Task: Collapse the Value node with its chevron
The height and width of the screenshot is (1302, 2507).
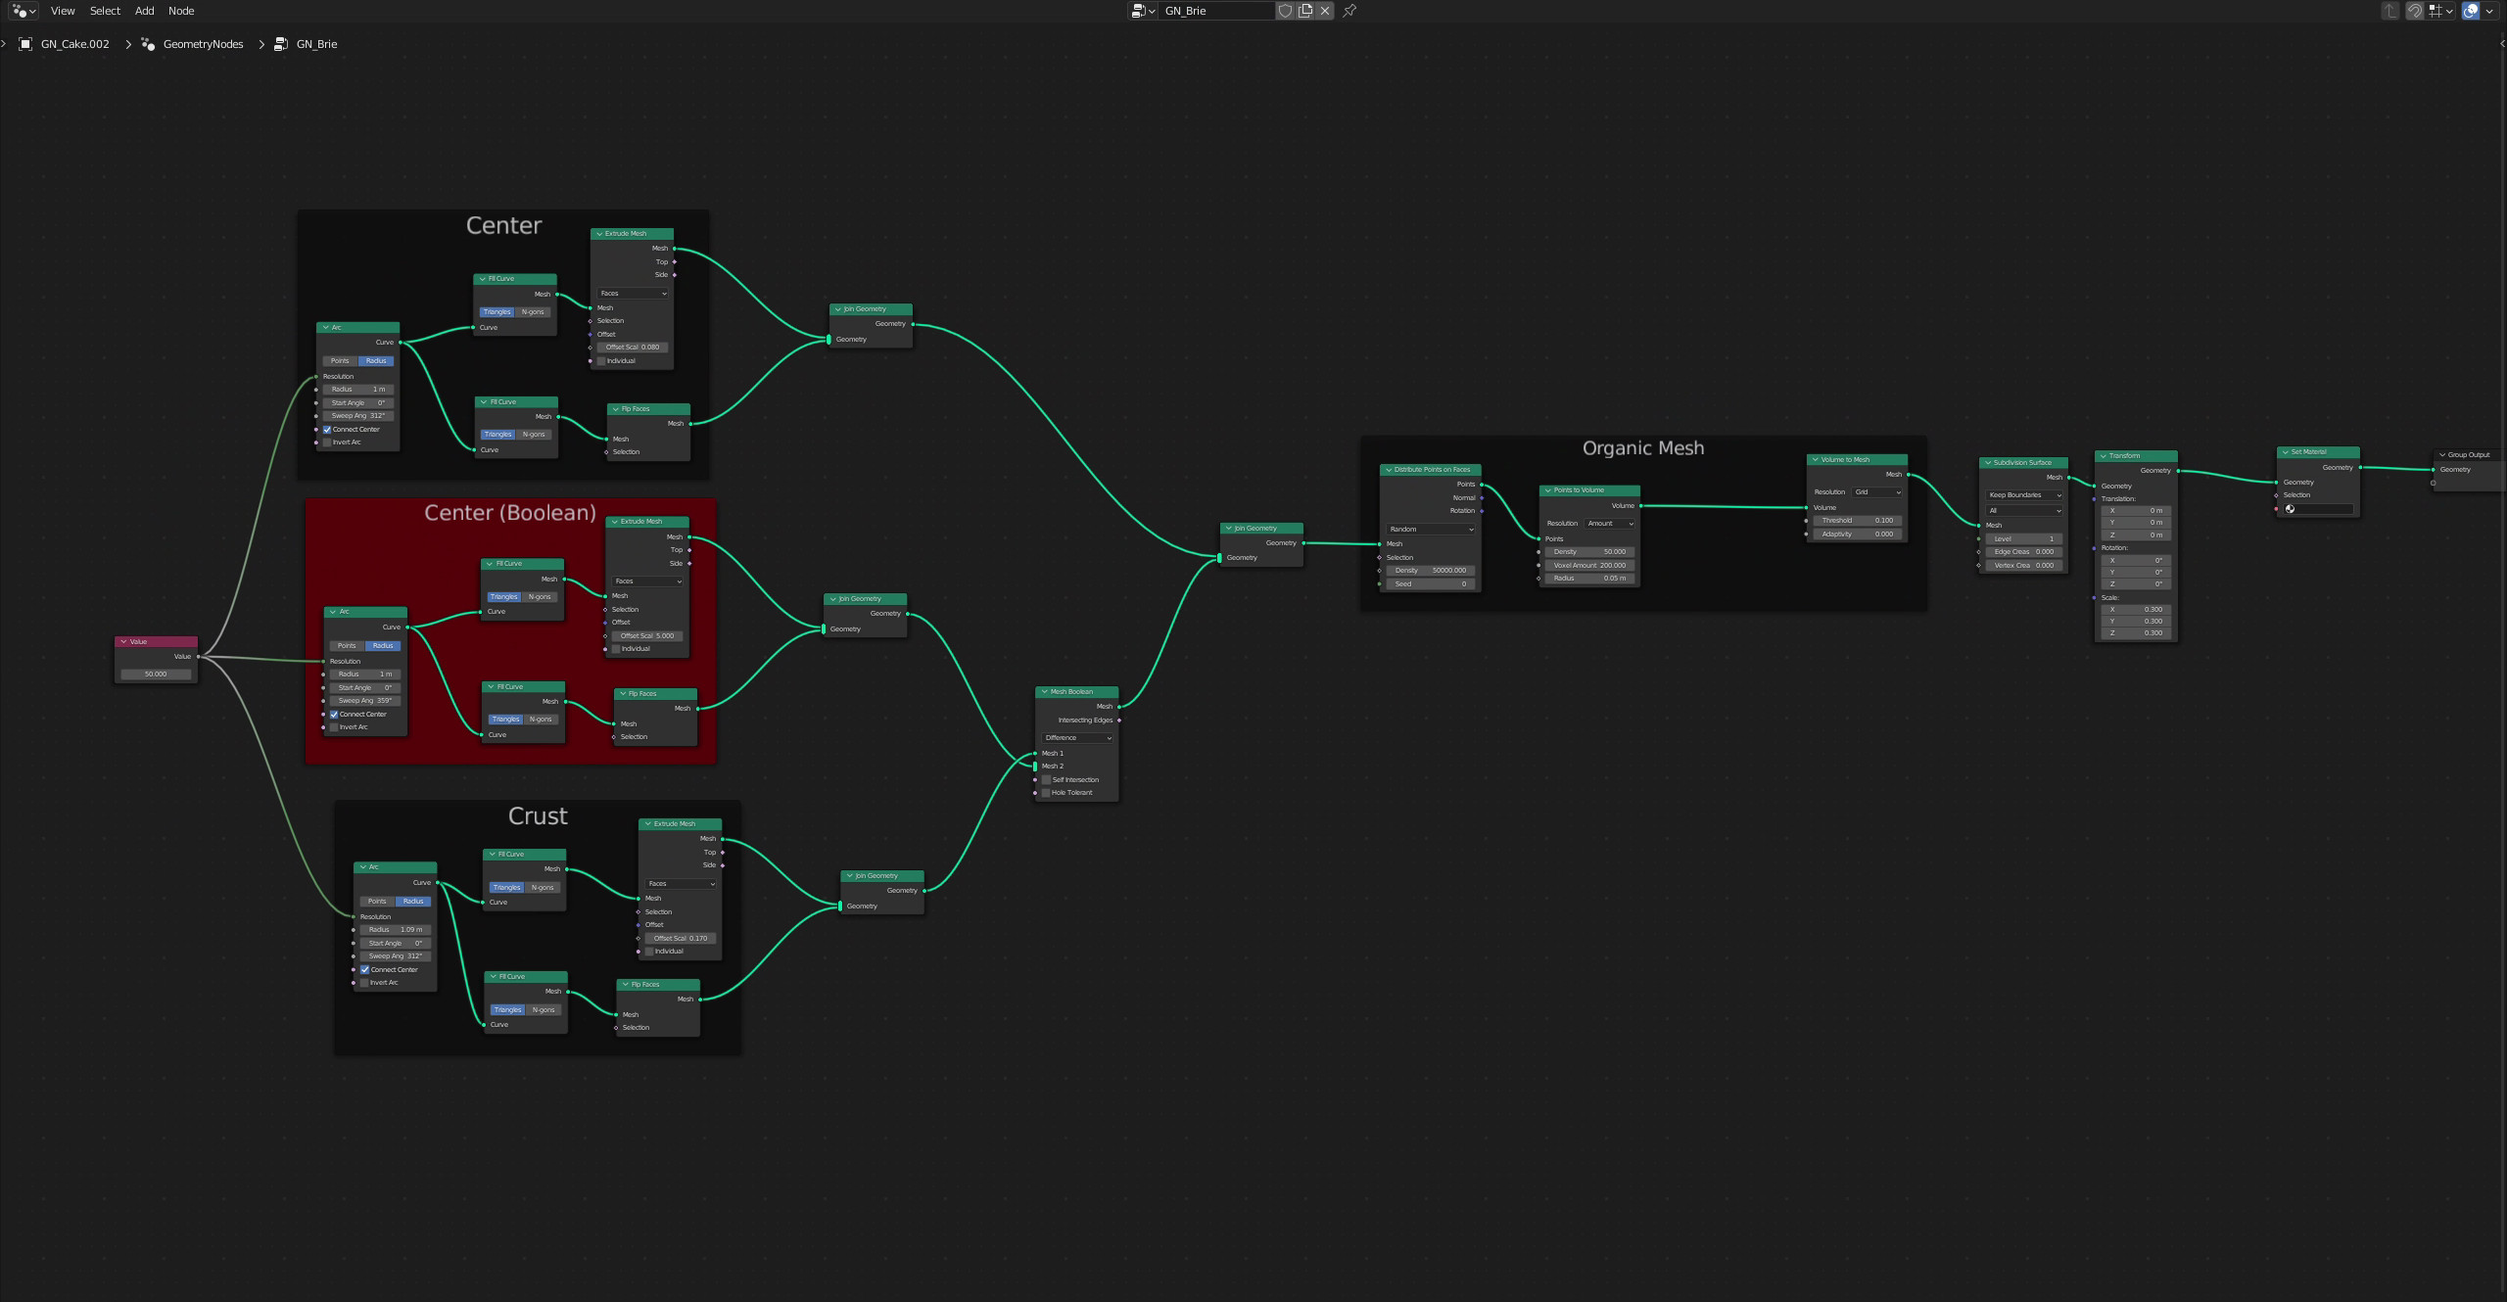Action: coord(123,642)
